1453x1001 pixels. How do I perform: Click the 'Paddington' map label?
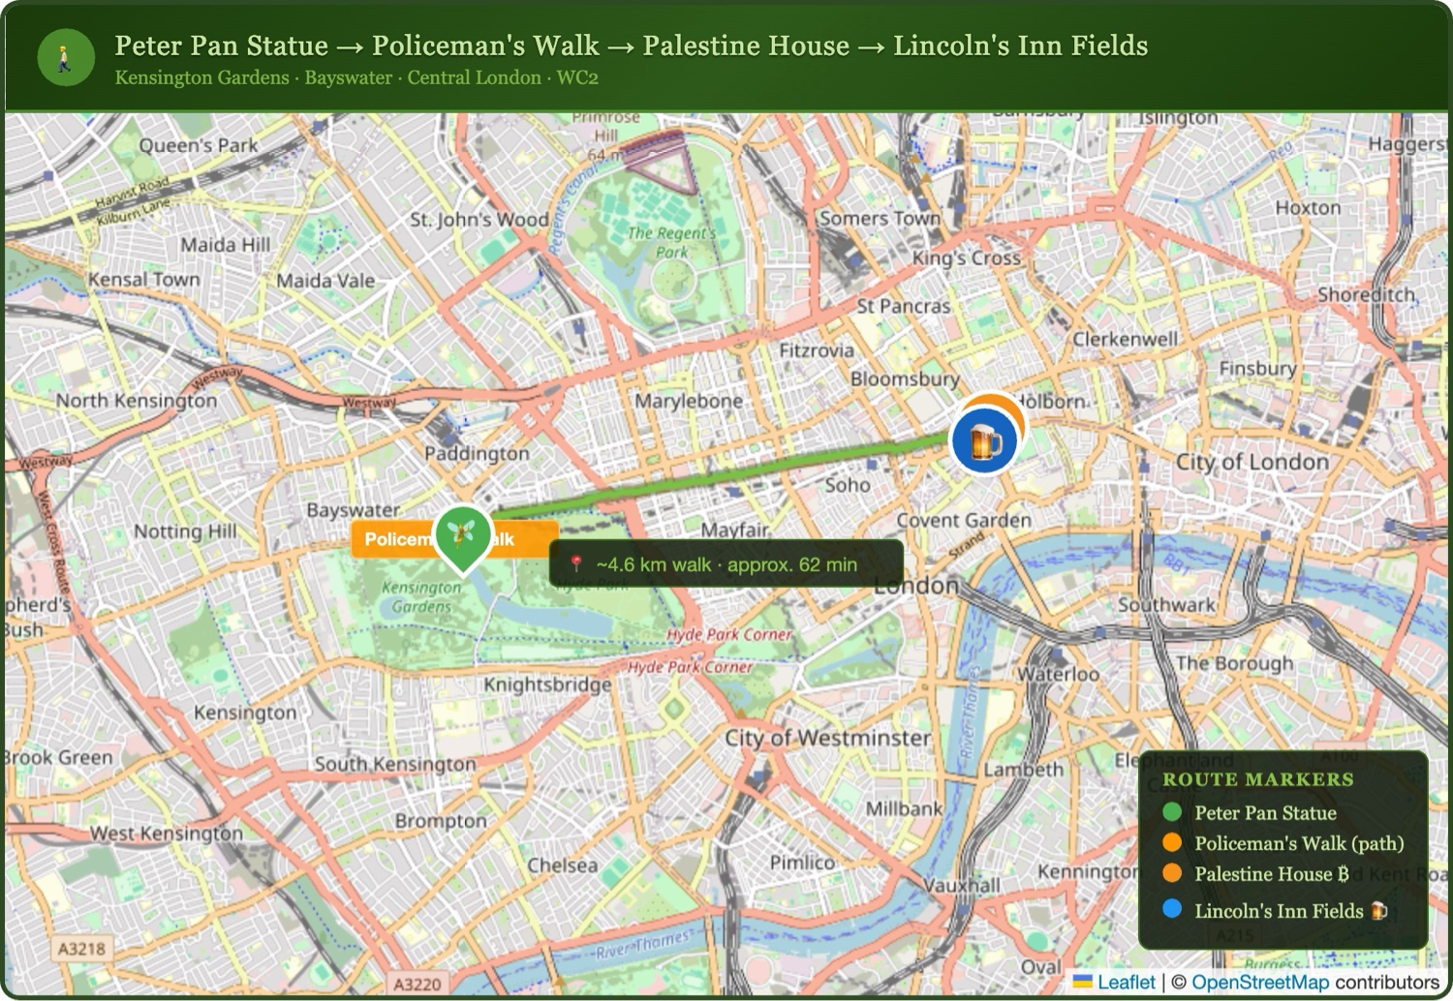click(x=477, y=453)
